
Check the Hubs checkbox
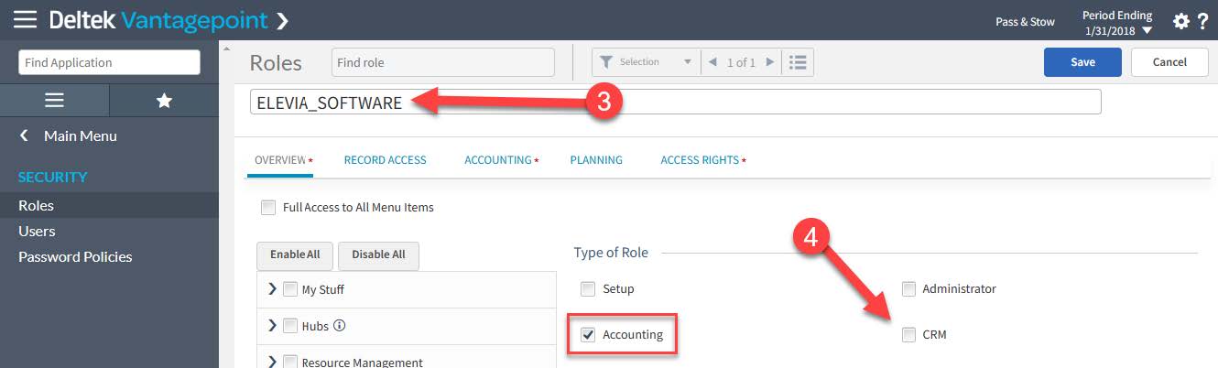pos(290,325)
